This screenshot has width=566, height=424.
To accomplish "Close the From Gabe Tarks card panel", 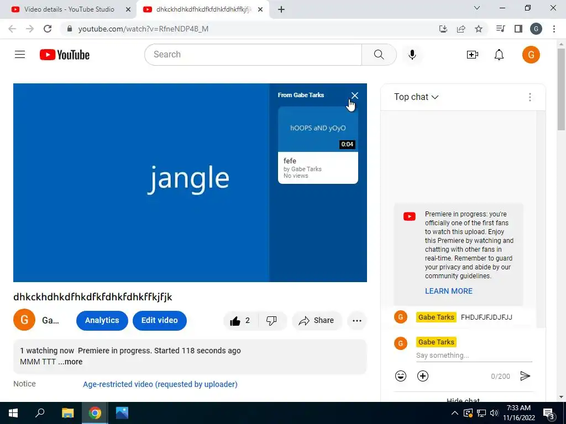I will click(354, 95).
